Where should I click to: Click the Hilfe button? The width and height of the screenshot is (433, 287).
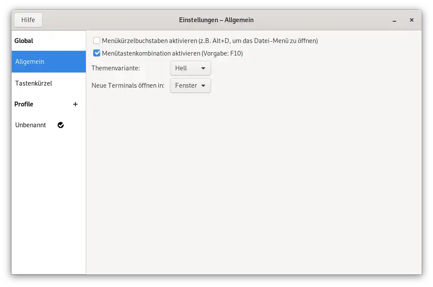pyautogui.click(x=28, y=20)
